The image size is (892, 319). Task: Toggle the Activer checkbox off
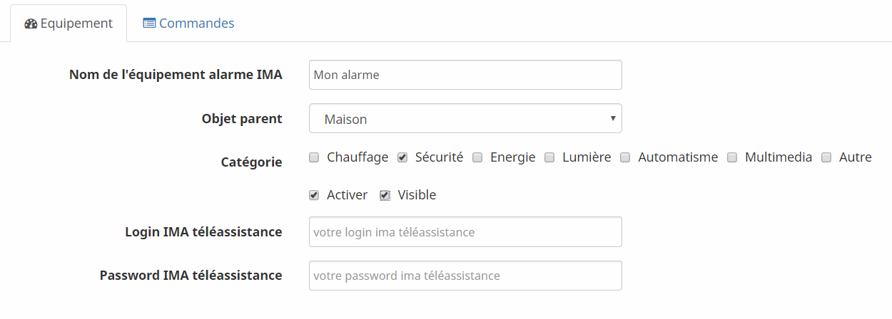[x=314, y=195]
